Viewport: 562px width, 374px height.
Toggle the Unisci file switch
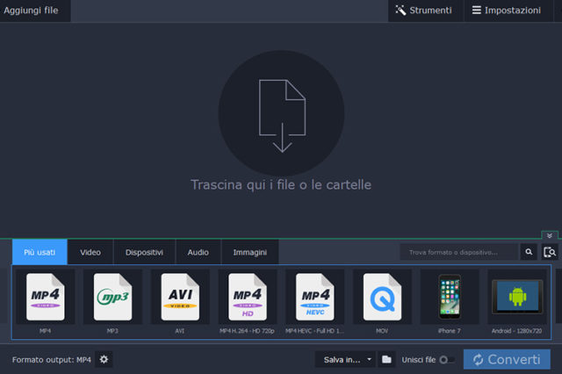[x=446, y=360]
